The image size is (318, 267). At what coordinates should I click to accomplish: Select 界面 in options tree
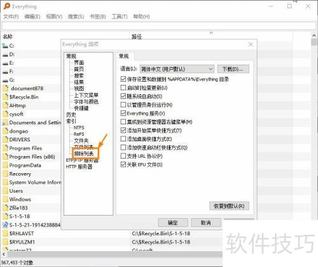click(79, 63)
